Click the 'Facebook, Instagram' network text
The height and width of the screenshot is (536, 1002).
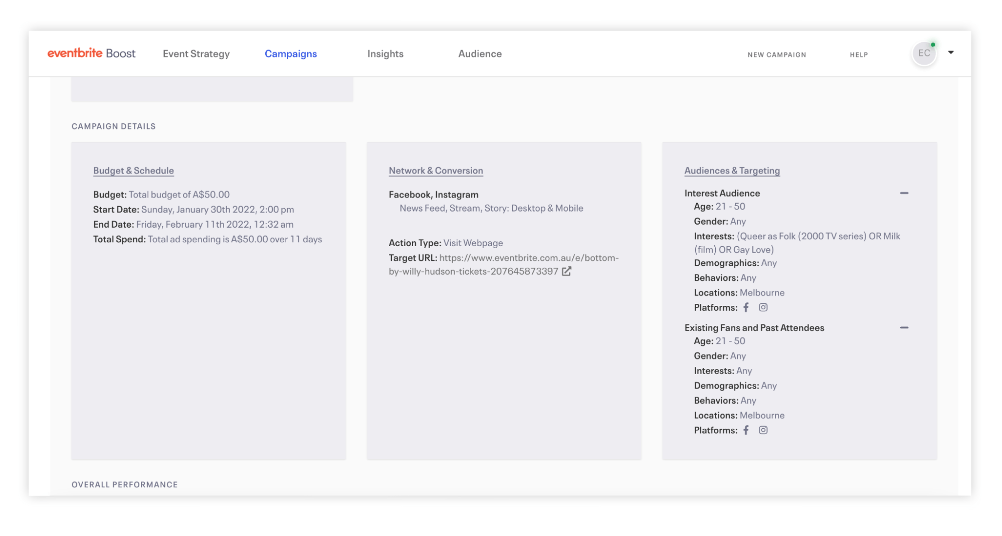pos(434,195)
